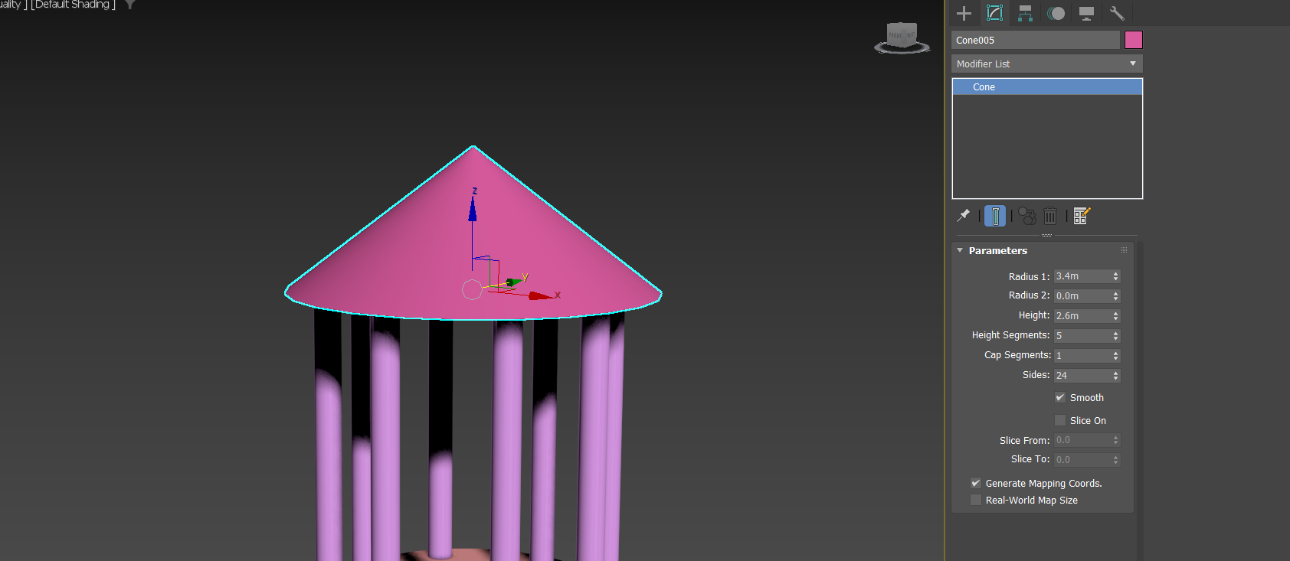Click the Height Segments value field
This screenshot has height=561, width=1290.
(x=1082, y=336)
